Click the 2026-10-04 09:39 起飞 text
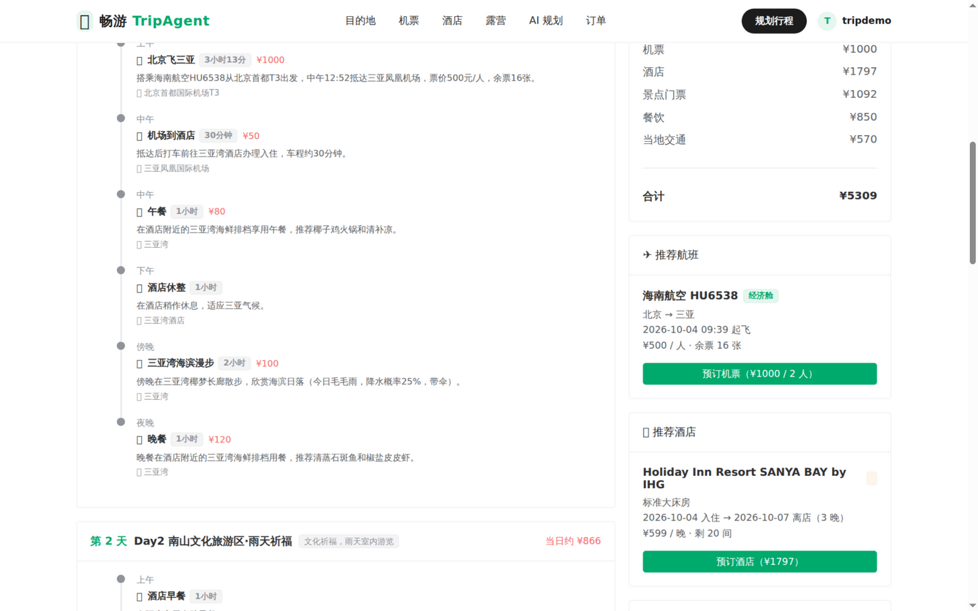This screenshot has width=978, height=611. tap(696, 331)
